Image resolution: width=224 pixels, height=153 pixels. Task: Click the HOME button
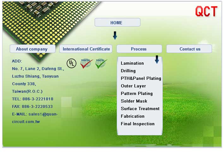(x=117, y=22)
